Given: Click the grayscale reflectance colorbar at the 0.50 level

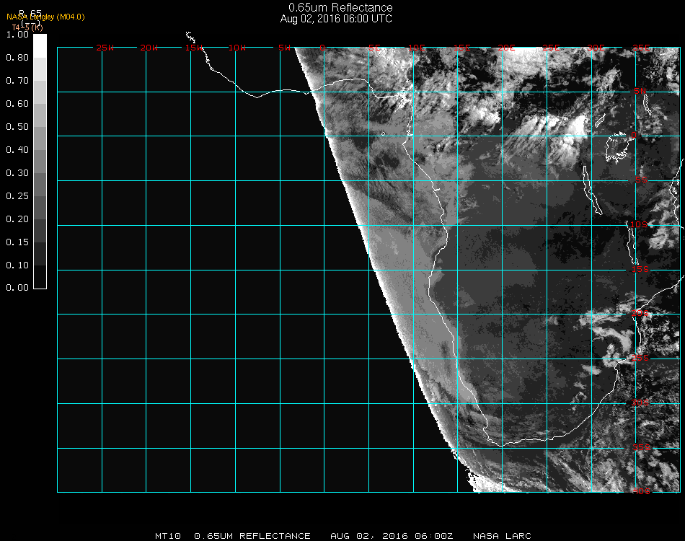Looking at the screenshot, I should click(x=40, y=127).
